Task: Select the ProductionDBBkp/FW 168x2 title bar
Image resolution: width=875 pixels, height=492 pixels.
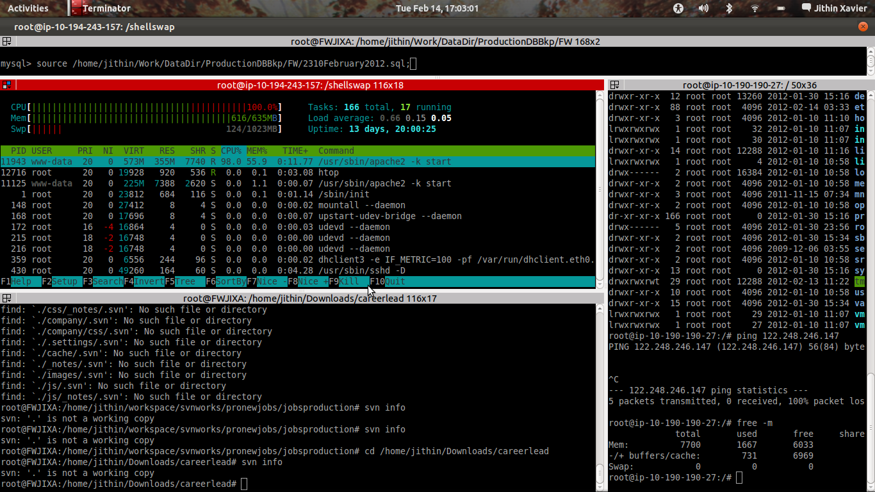Action: tap(445, 42)
